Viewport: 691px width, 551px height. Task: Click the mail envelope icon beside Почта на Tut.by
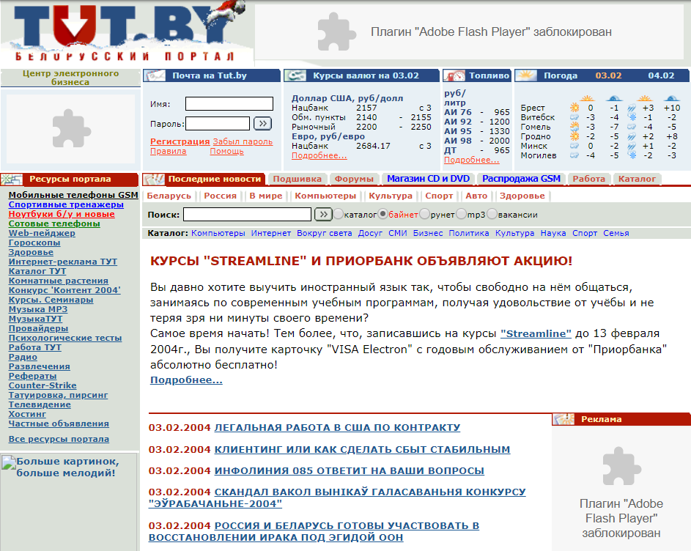pyautogui.click(x=155, y=75)
